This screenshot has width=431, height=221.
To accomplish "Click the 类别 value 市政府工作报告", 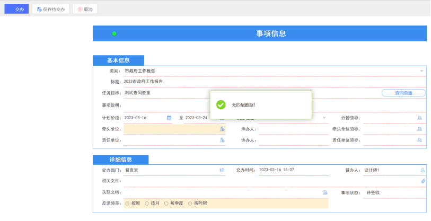I will [x=140, y=71].
